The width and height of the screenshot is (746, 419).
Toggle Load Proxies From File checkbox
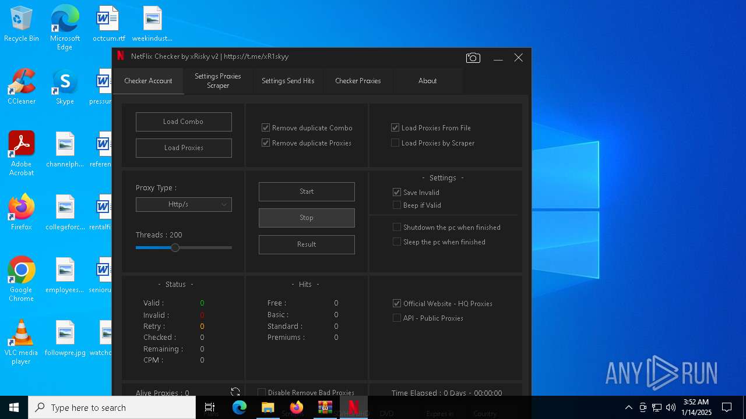[x=395, y=127]
